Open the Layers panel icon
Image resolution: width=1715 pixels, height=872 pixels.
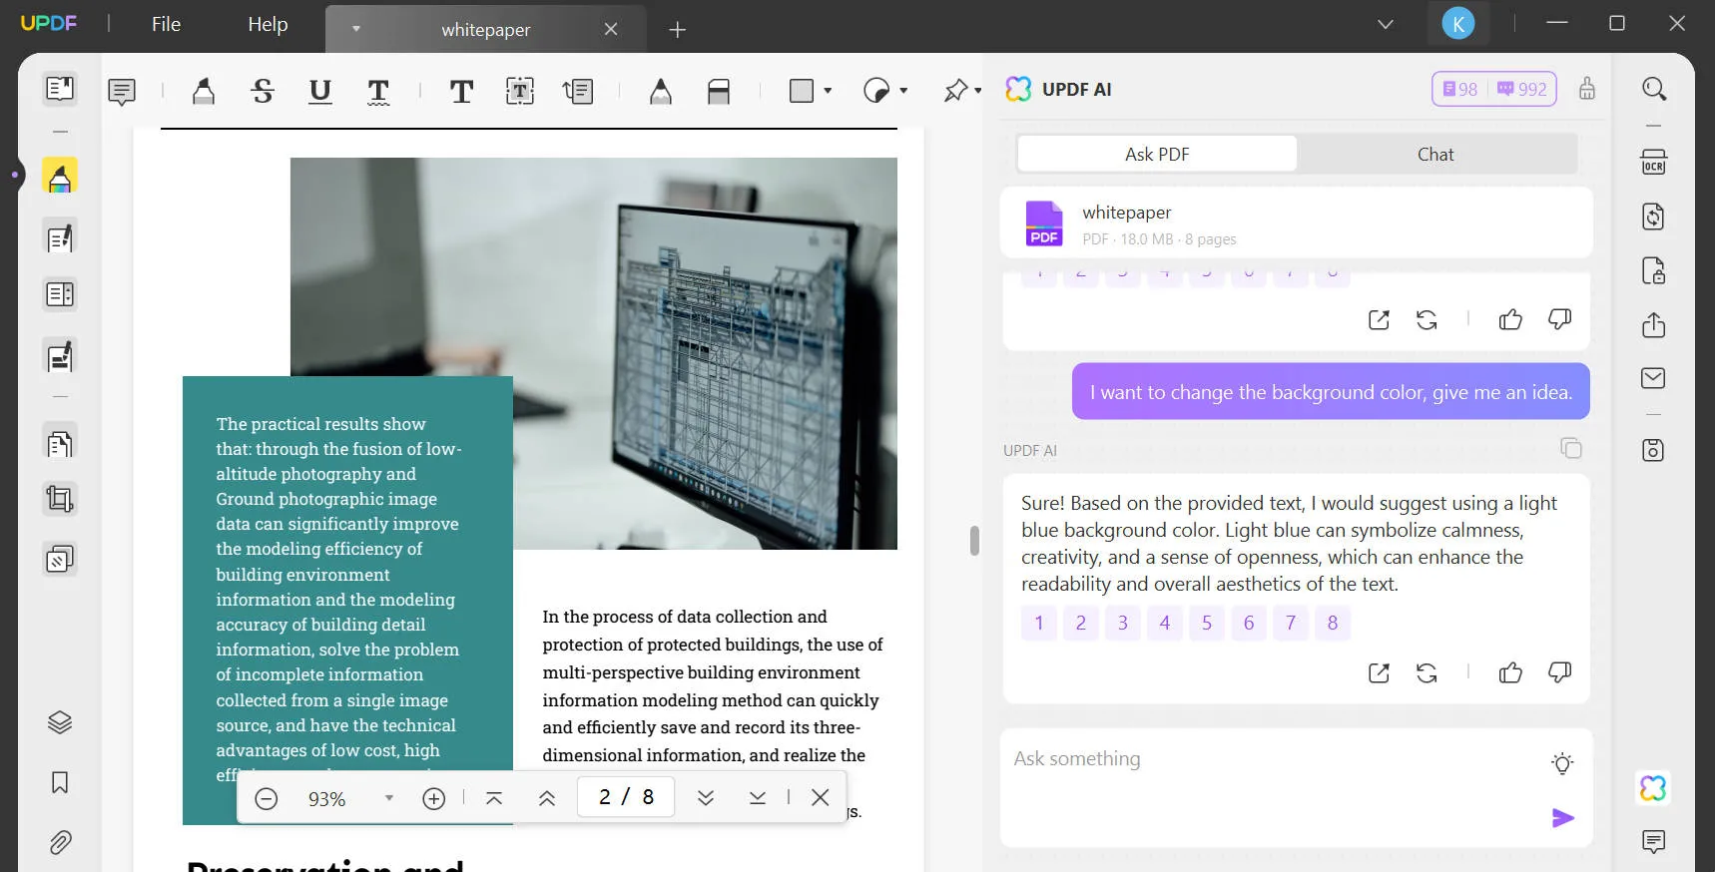tap(60, 722)
